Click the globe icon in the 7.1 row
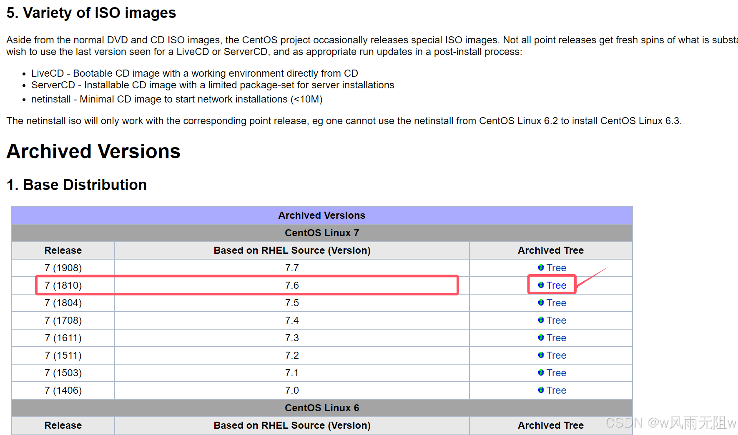The height and width of the screenshot is (435, 738). 541,372
